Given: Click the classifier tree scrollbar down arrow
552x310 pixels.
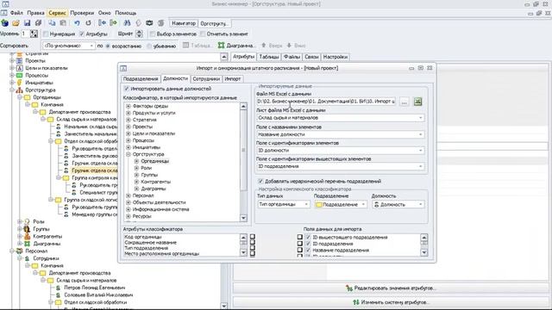Looking at the screenshot, I should [243, 218].
